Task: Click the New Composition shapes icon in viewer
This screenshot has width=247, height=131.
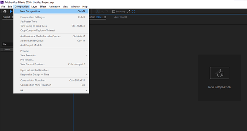Action: (219, 73)
